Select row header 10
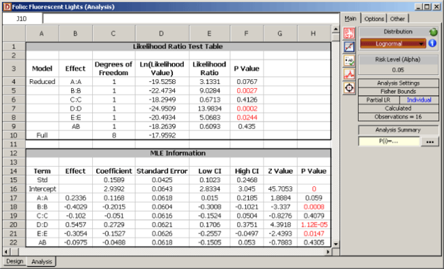The height and width of the screenshot is (269, 444). coord(14,135)
